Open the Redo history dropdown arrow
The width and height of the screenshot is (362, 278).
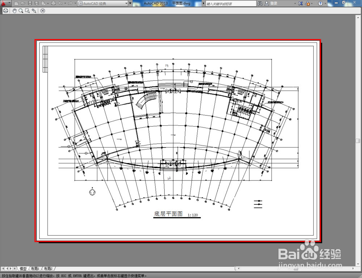click(75, 4)
